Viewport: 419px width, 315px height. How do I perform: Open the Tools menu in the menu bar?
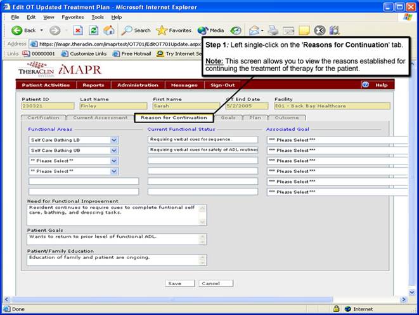tap(98, 17)
